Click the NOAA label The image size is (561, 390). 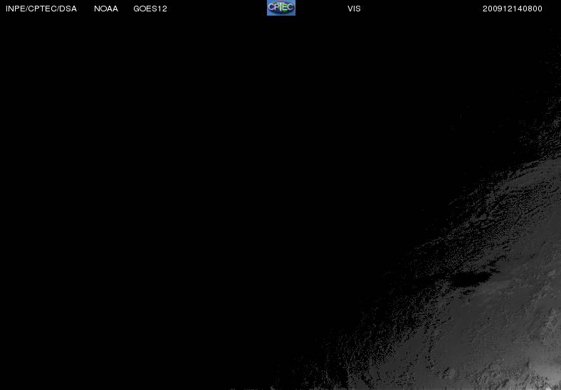coord(106,9)
